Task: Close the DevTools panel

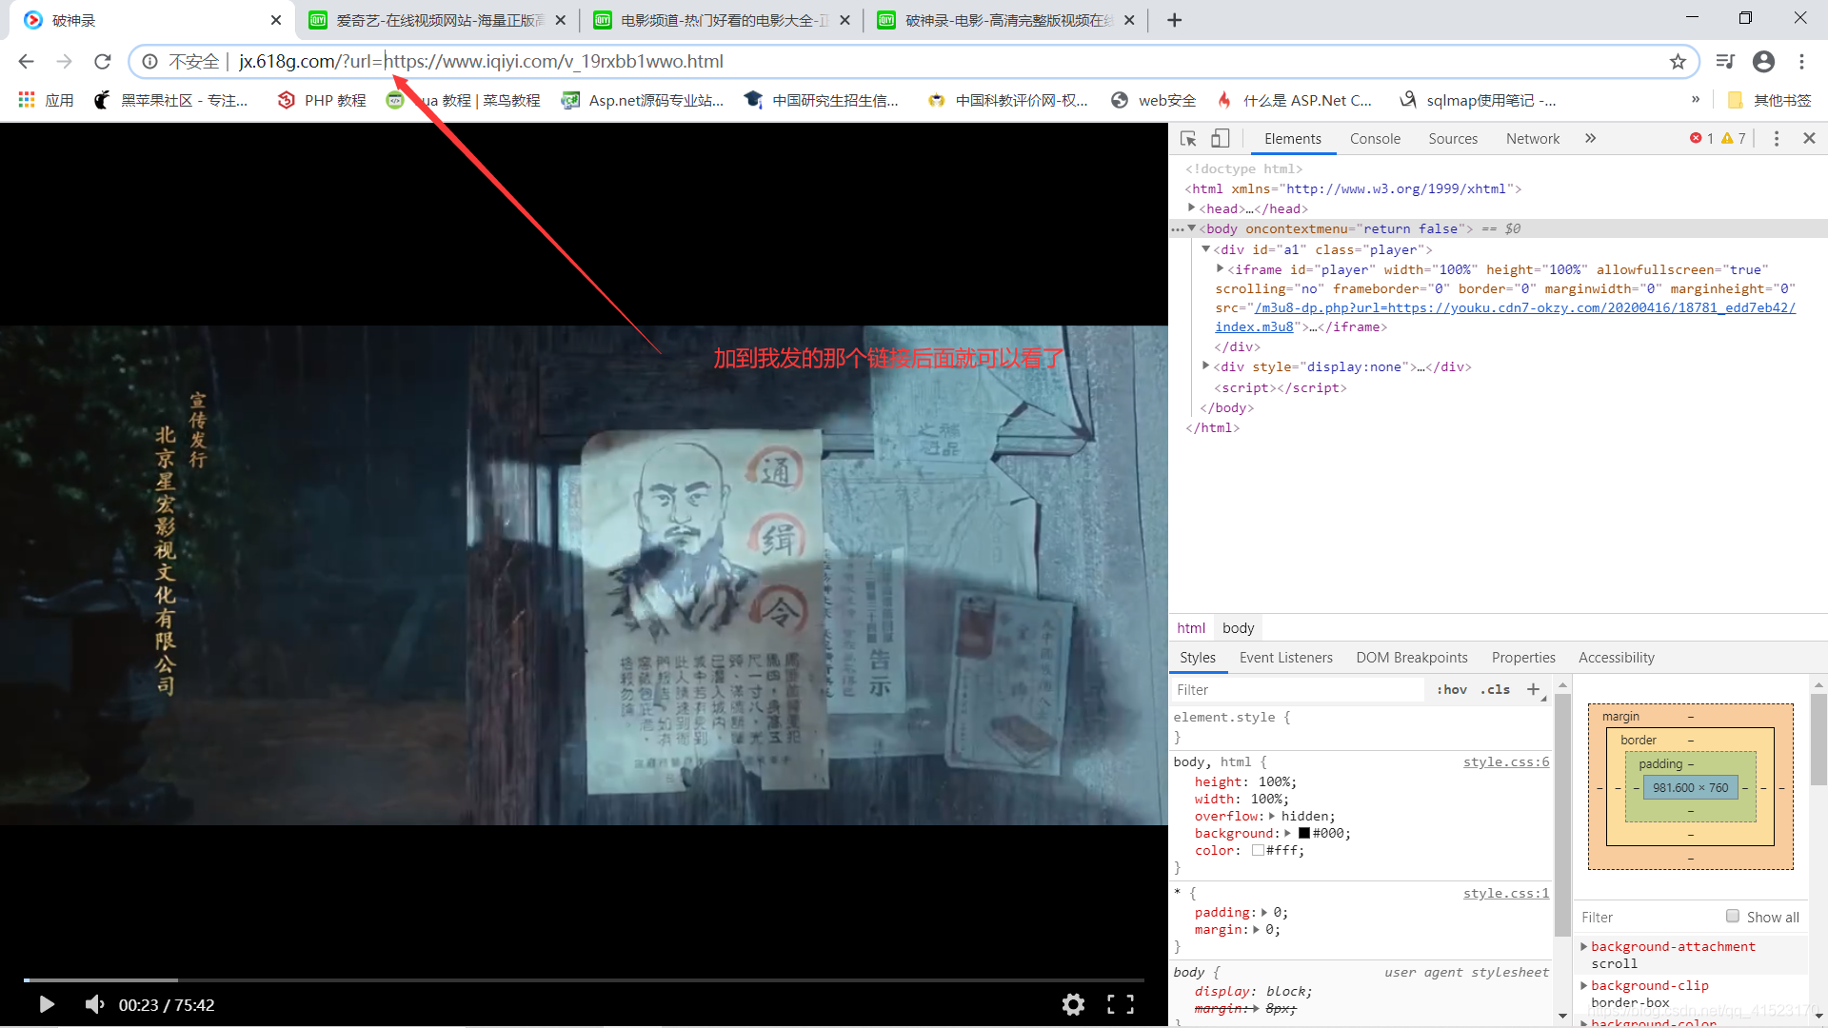Action: 1809,139
